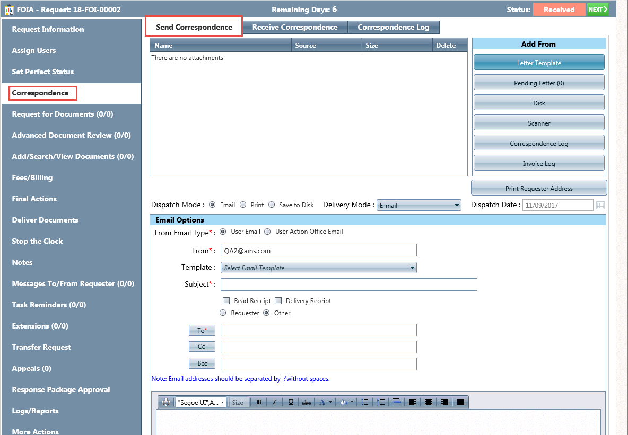Justify text with full alignment icon
The height and width of the screenshot is (435, 628).
[460, 403]
